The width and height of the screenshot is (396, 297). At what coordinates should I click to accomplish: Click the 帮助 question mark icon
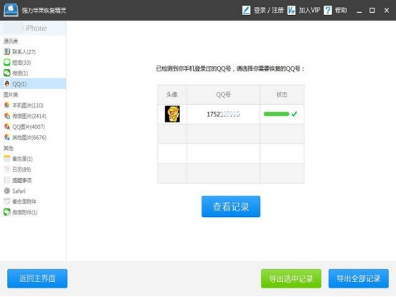327,10
